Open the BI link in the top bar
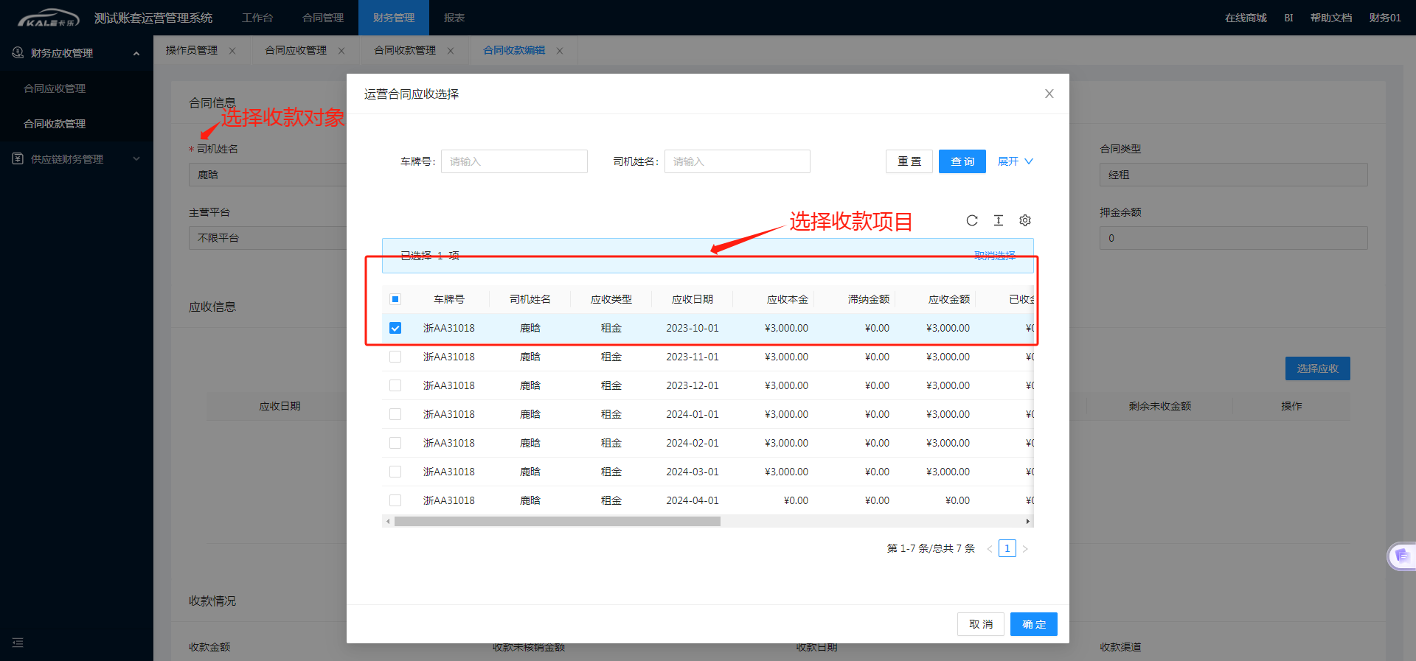Screen dimensions: 1416x661 point(1288,18)
